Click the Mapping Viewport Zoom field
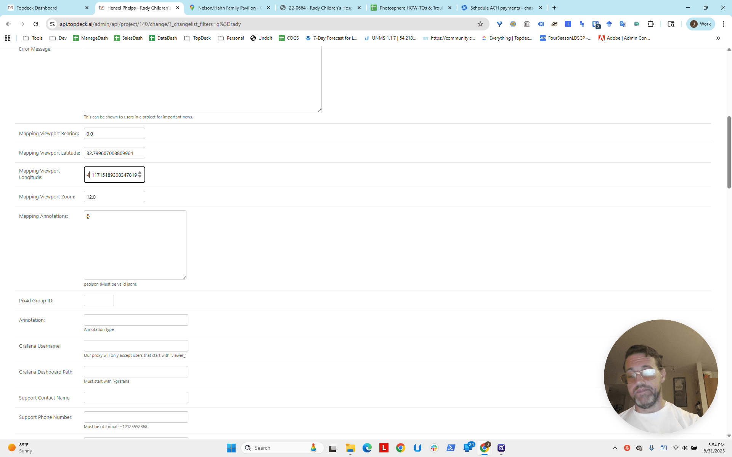Image resolution: width=732 pixels, height=457 pixels. point(114,197)
